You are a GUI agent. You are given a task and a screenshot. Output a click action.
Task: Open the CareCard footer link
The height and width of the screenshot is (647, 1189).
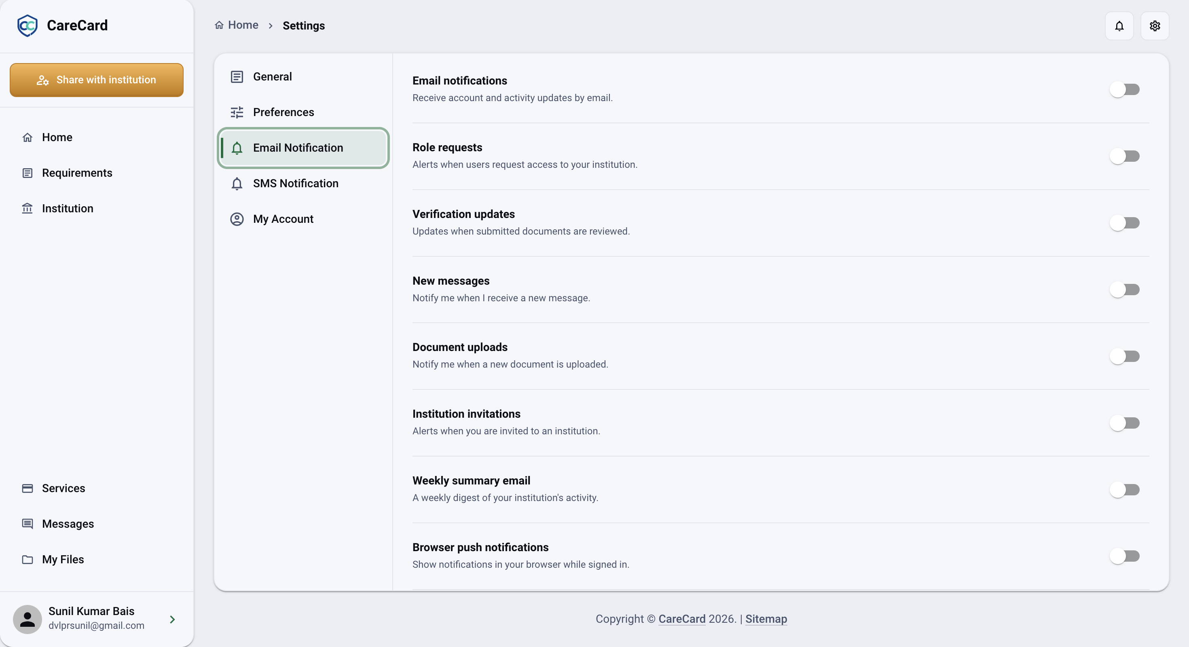point(682,619)
